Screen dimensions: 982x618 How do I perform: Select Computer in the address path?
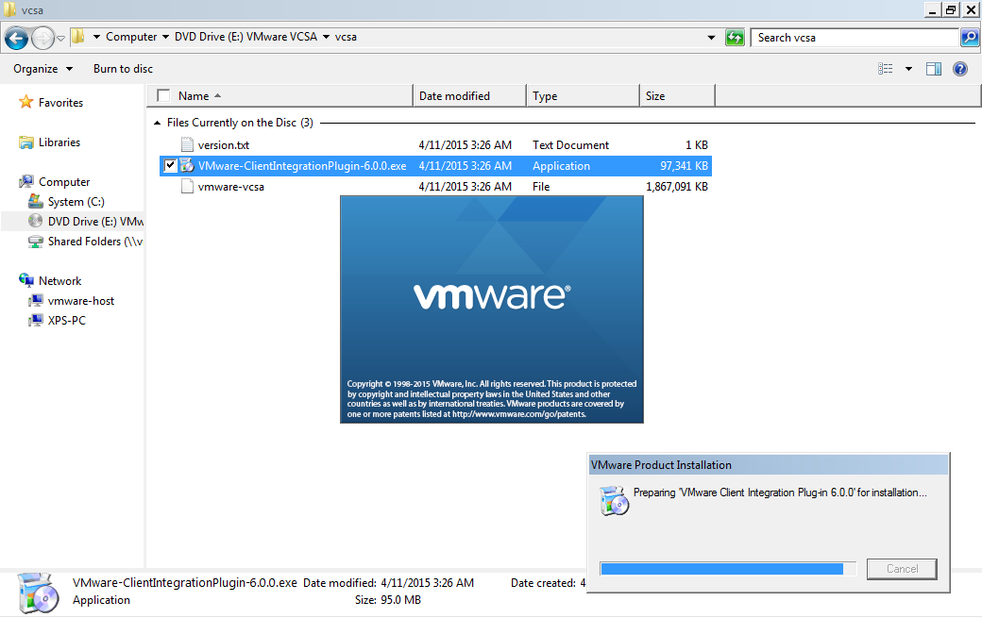tap(131, 37)
